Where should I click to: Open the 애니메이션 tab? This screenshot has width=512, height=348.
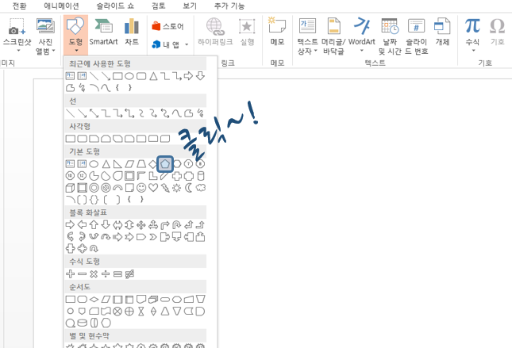tap(61, 6)
